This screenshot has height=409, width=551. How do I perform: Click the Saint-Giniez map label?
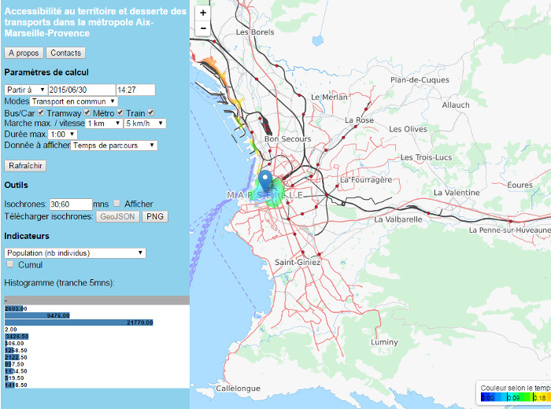tap(298, 262)
